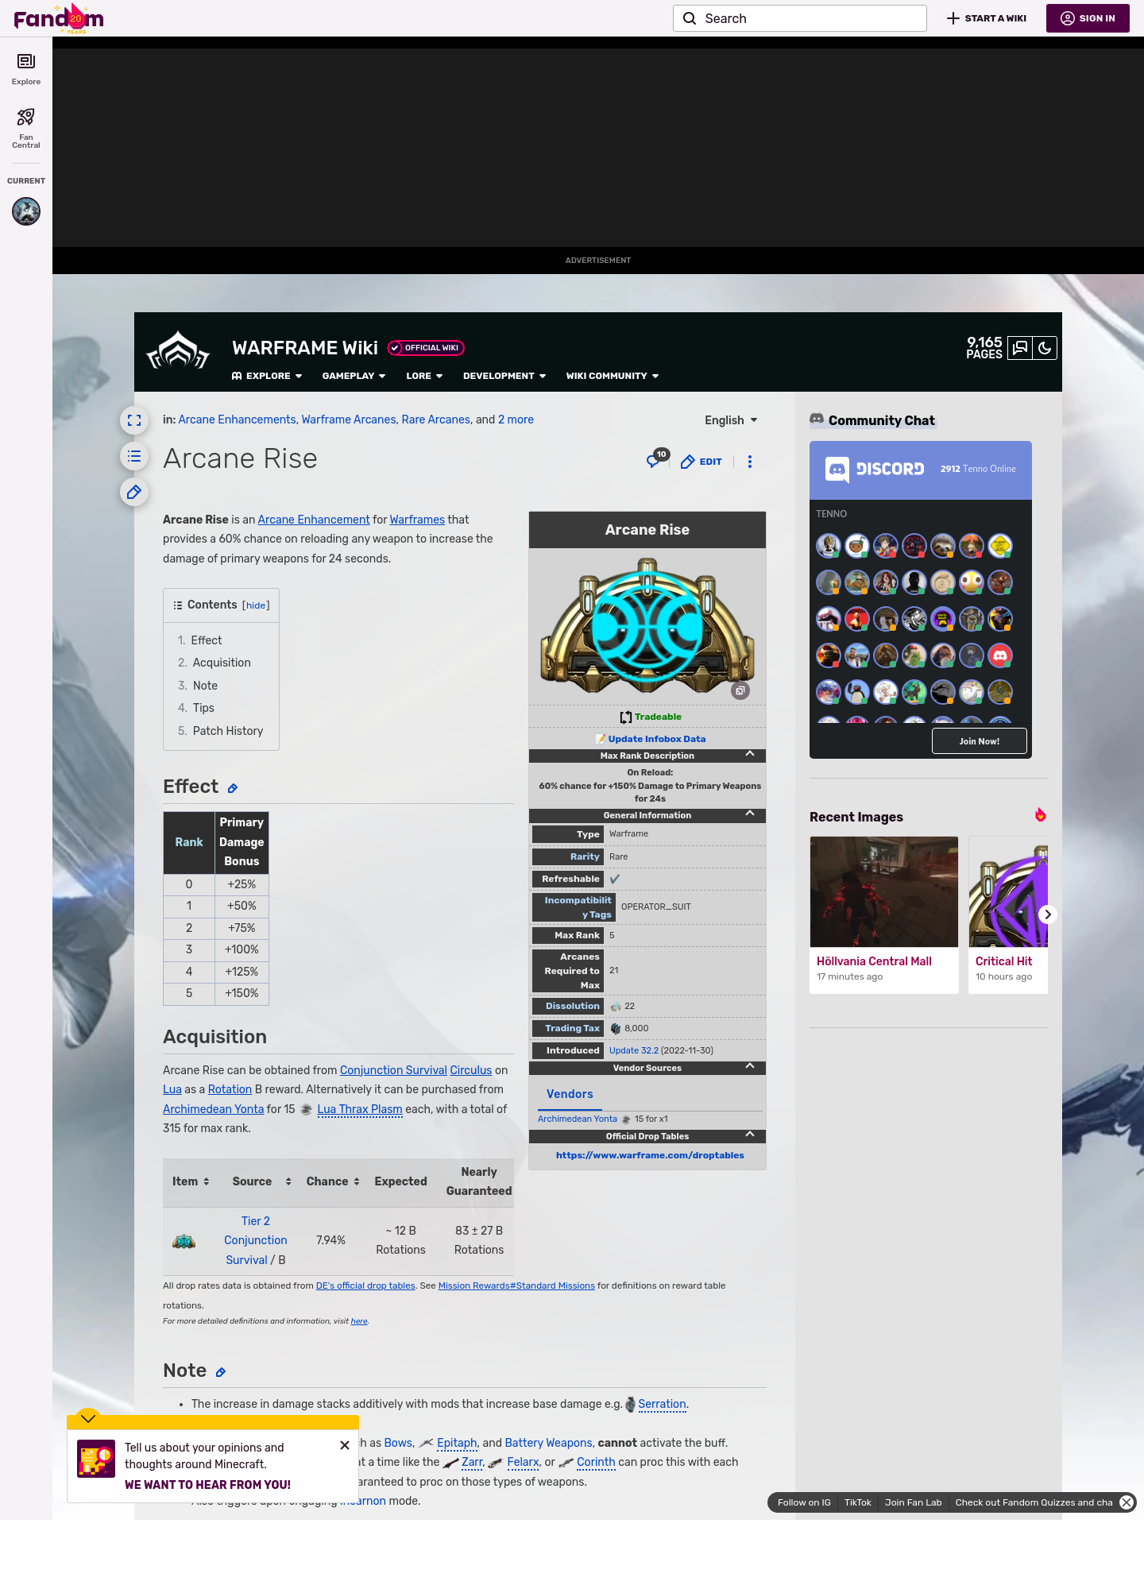1144x1589 pixels.
Task: Enlarge the Arcane Rise image icon
Action: click(x=740, y=690)
